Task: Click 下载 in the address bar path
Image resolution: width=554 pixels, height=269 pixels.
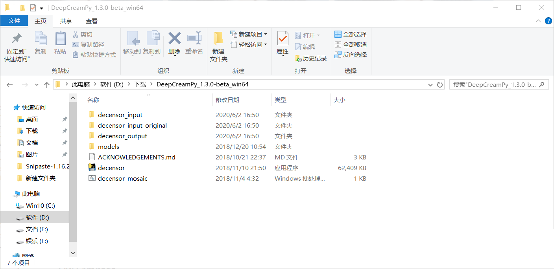Action: 140,84
